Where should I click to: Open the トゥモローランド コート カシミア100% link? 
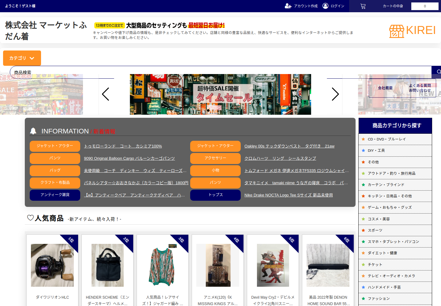point(123,146)
